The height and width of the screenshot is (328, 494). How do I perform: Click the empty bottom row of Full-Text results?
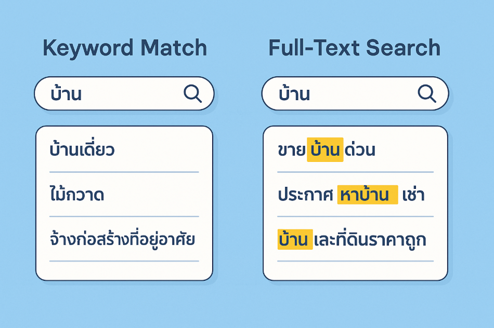pos(355,270)
